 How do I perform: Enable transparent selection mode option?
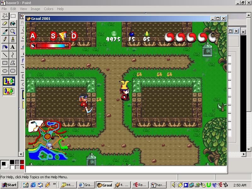click(9, 91)
